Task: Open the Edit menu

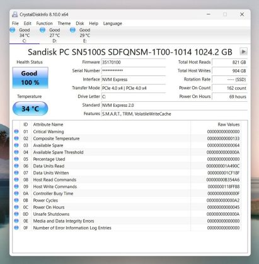Action: (27, 23)
